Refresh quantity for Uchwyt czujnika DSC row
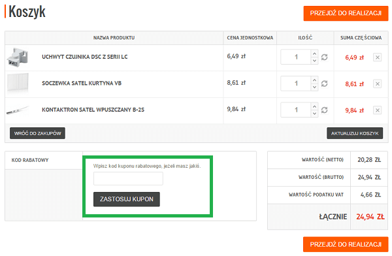 [x=324, y=57]
